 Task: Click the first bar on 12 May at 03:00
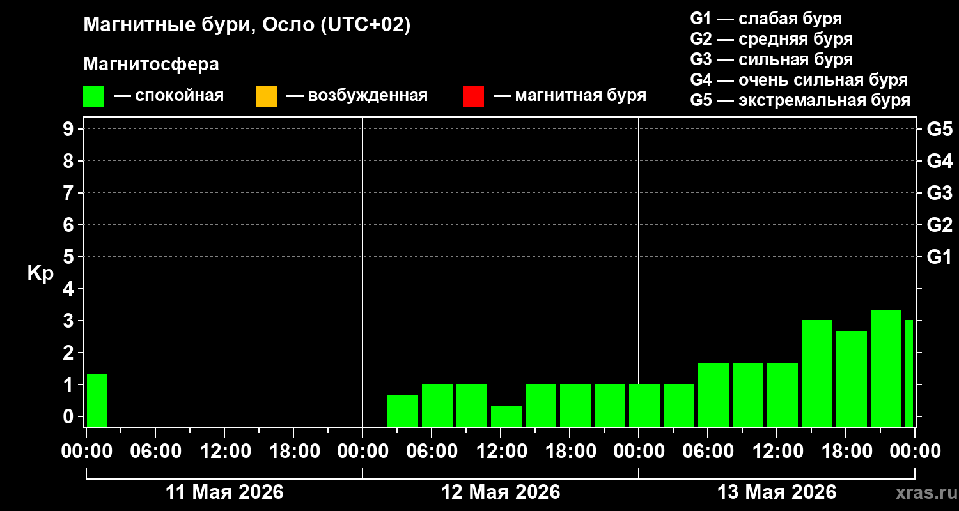click(x=403, y=411)
